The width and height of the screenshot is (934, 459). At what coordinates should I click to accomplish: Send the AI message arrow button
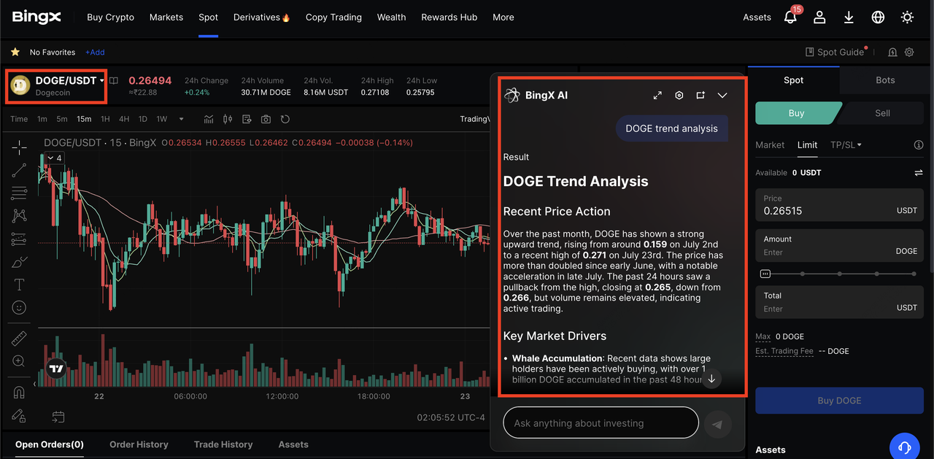click(717, 423)
